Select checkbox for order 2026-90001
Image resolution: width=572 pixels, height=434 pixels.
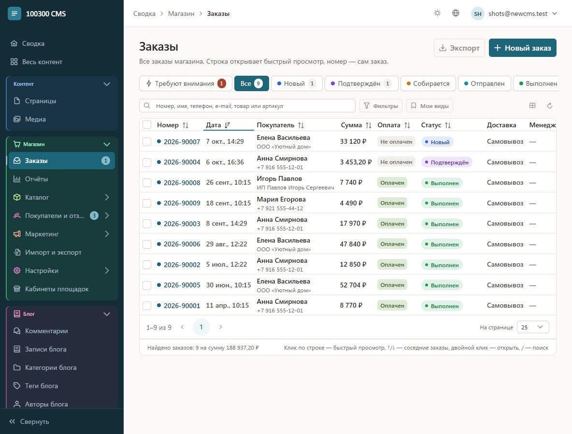147,306
